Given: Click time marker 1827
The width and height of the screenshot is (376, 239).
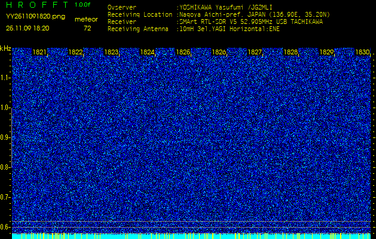Looking at the screenshot, I should [255, 52].
